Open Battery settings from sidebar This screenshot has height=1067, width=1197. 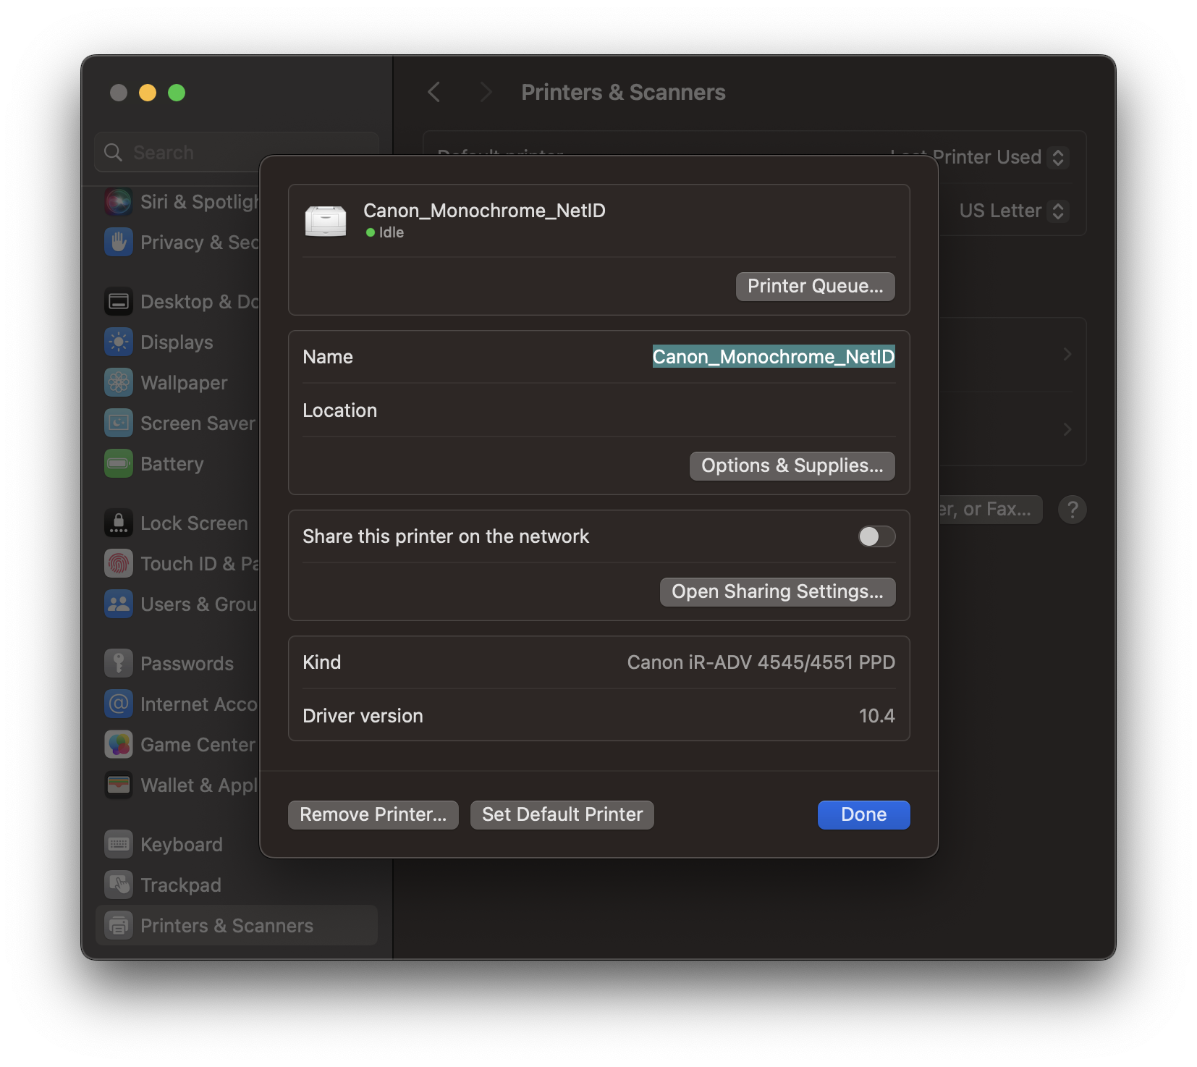point(172,463)
